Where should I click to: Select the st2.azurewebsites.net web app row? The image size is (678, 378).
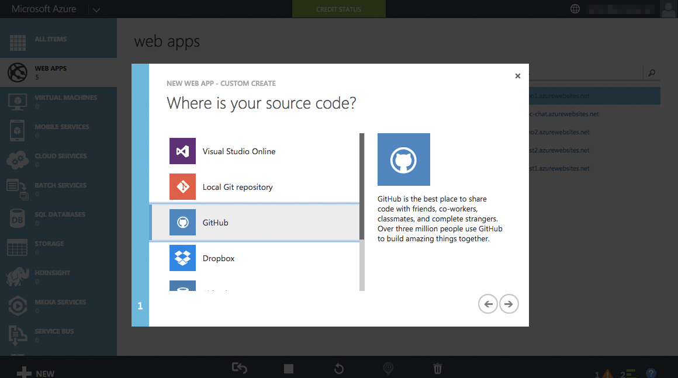(x=594, y=150)
